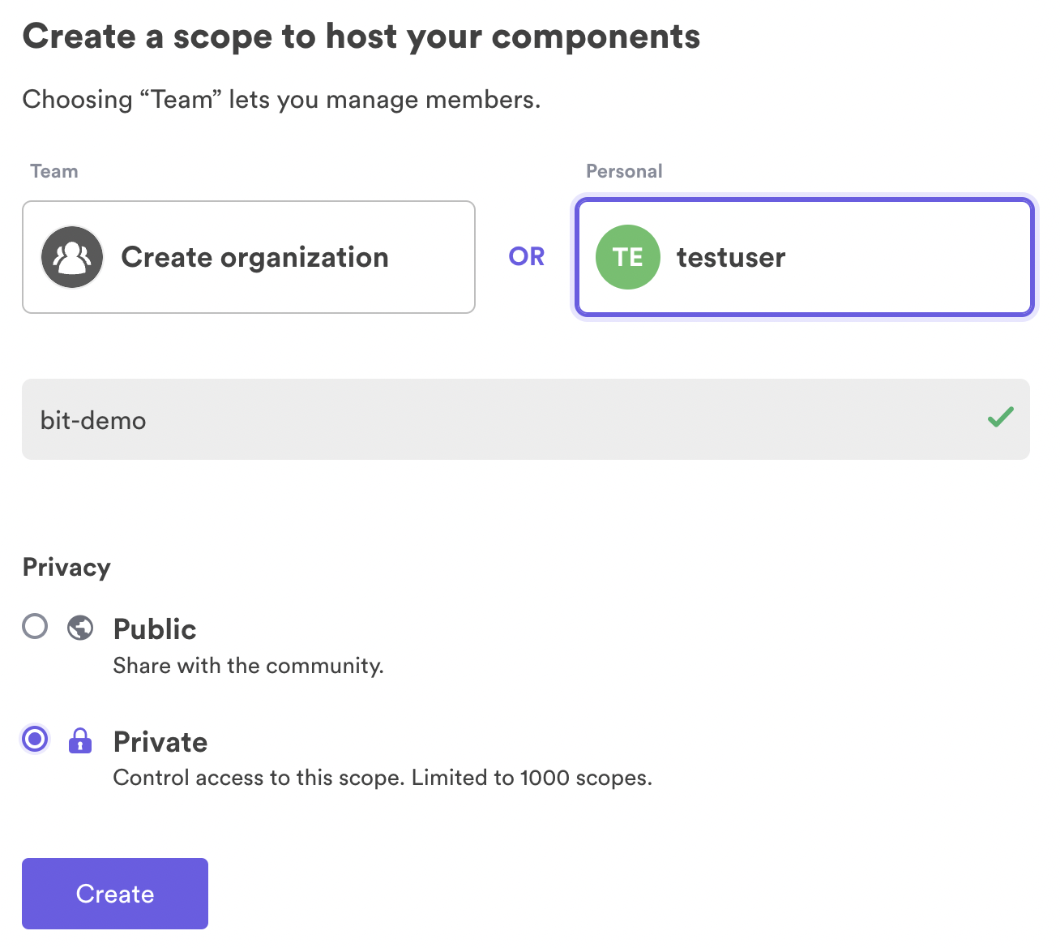Click the purple lock icon beside Private
The height and width of the screenshot is (948, 1060).
click(80, 740)
